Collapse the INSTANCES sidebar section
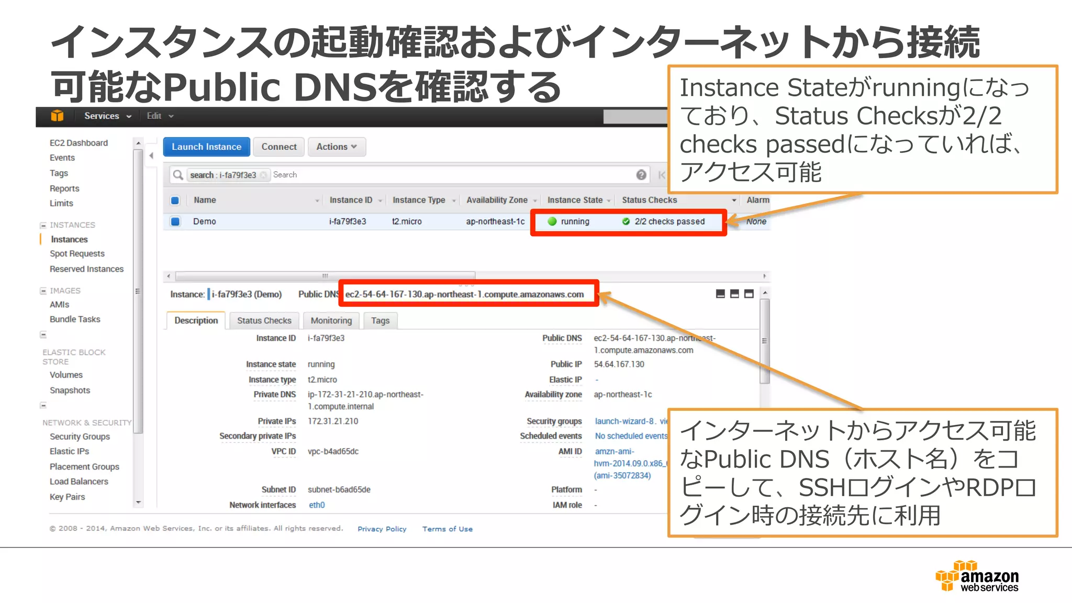The width and height of the screenshot is (1072, 603). point(43,226)
